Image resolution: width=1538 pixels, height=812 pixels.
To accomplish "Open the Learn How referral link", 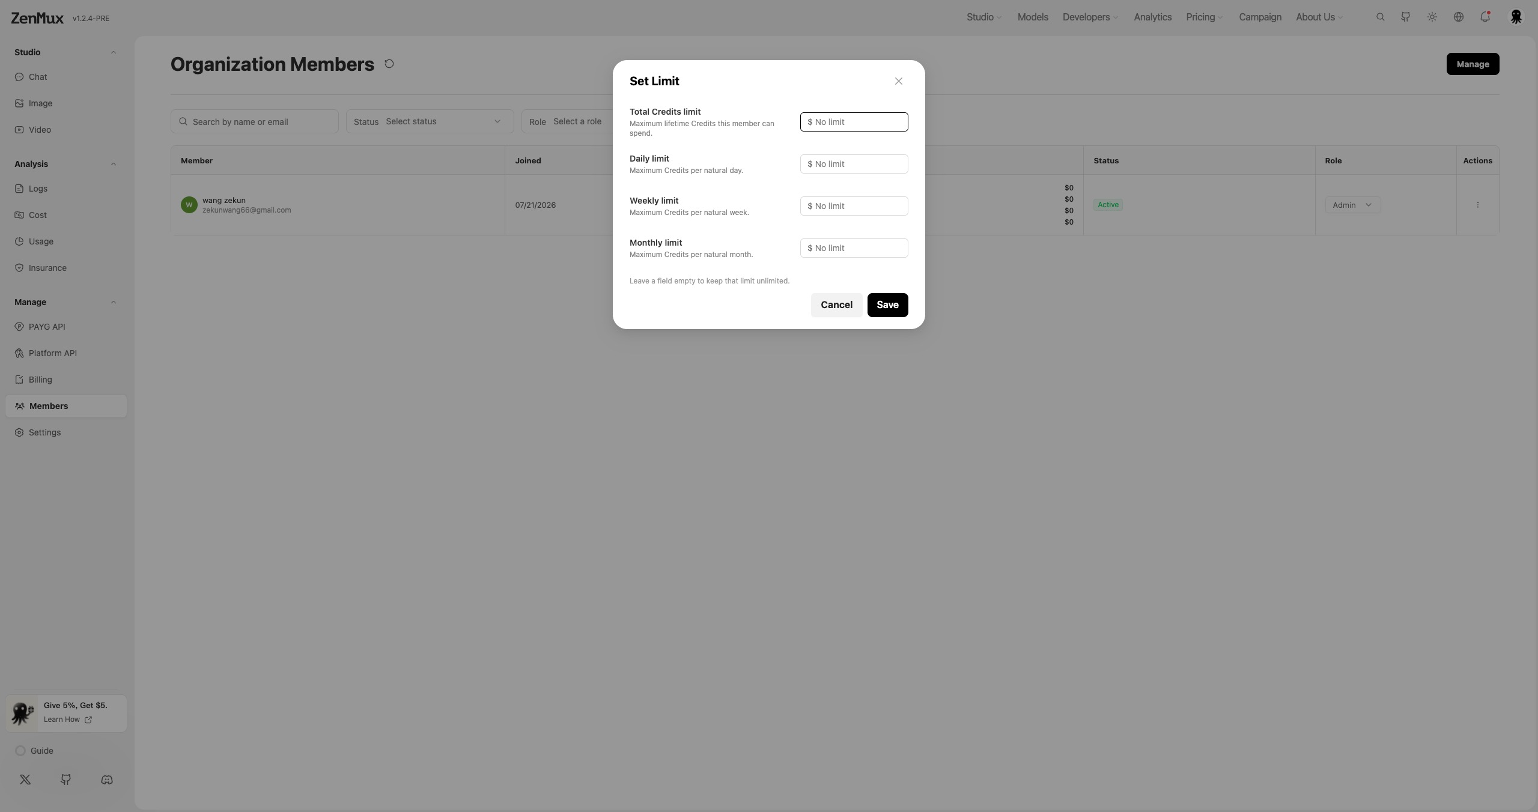I will (x=67, y=720).
